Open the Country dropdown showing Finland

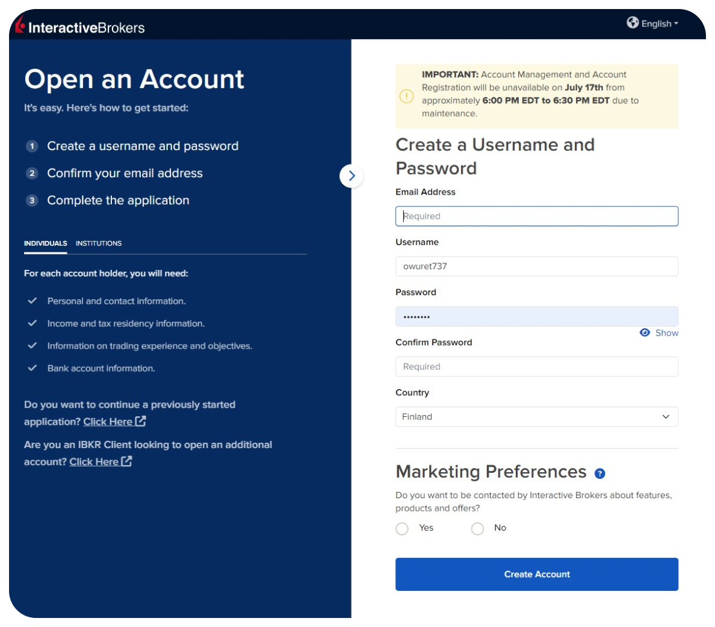(537, 416)
